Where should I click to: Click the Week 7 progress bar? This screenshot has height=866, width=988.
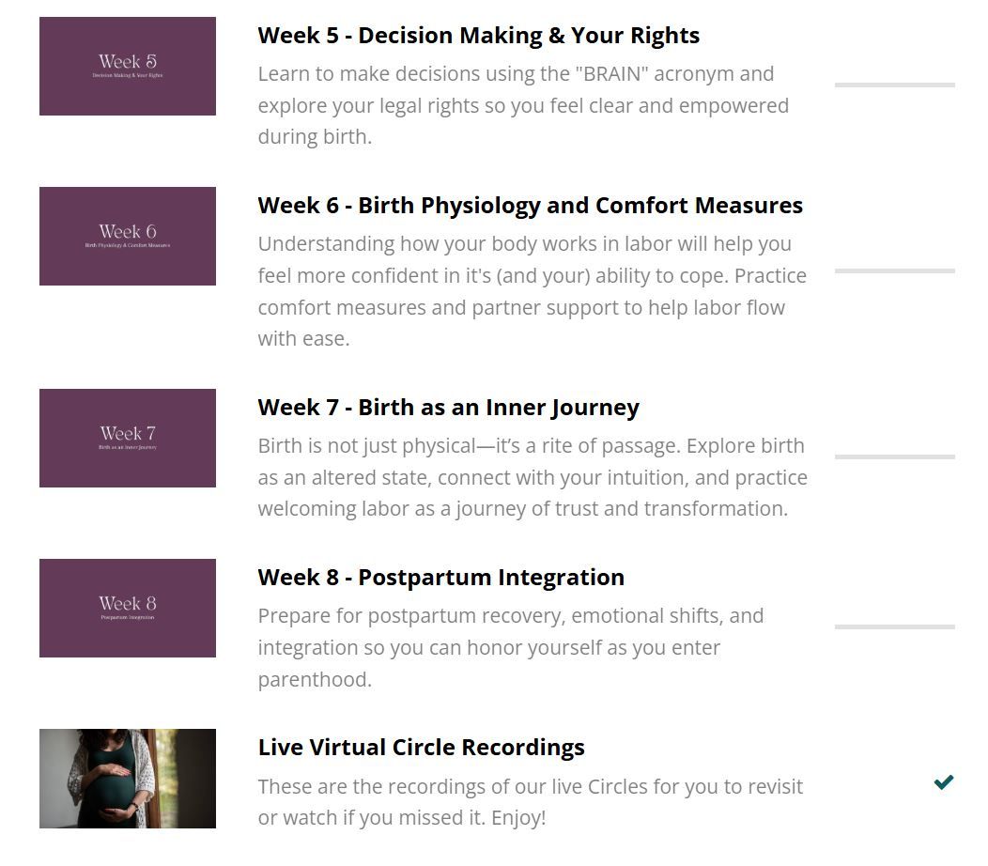point(894,456)
